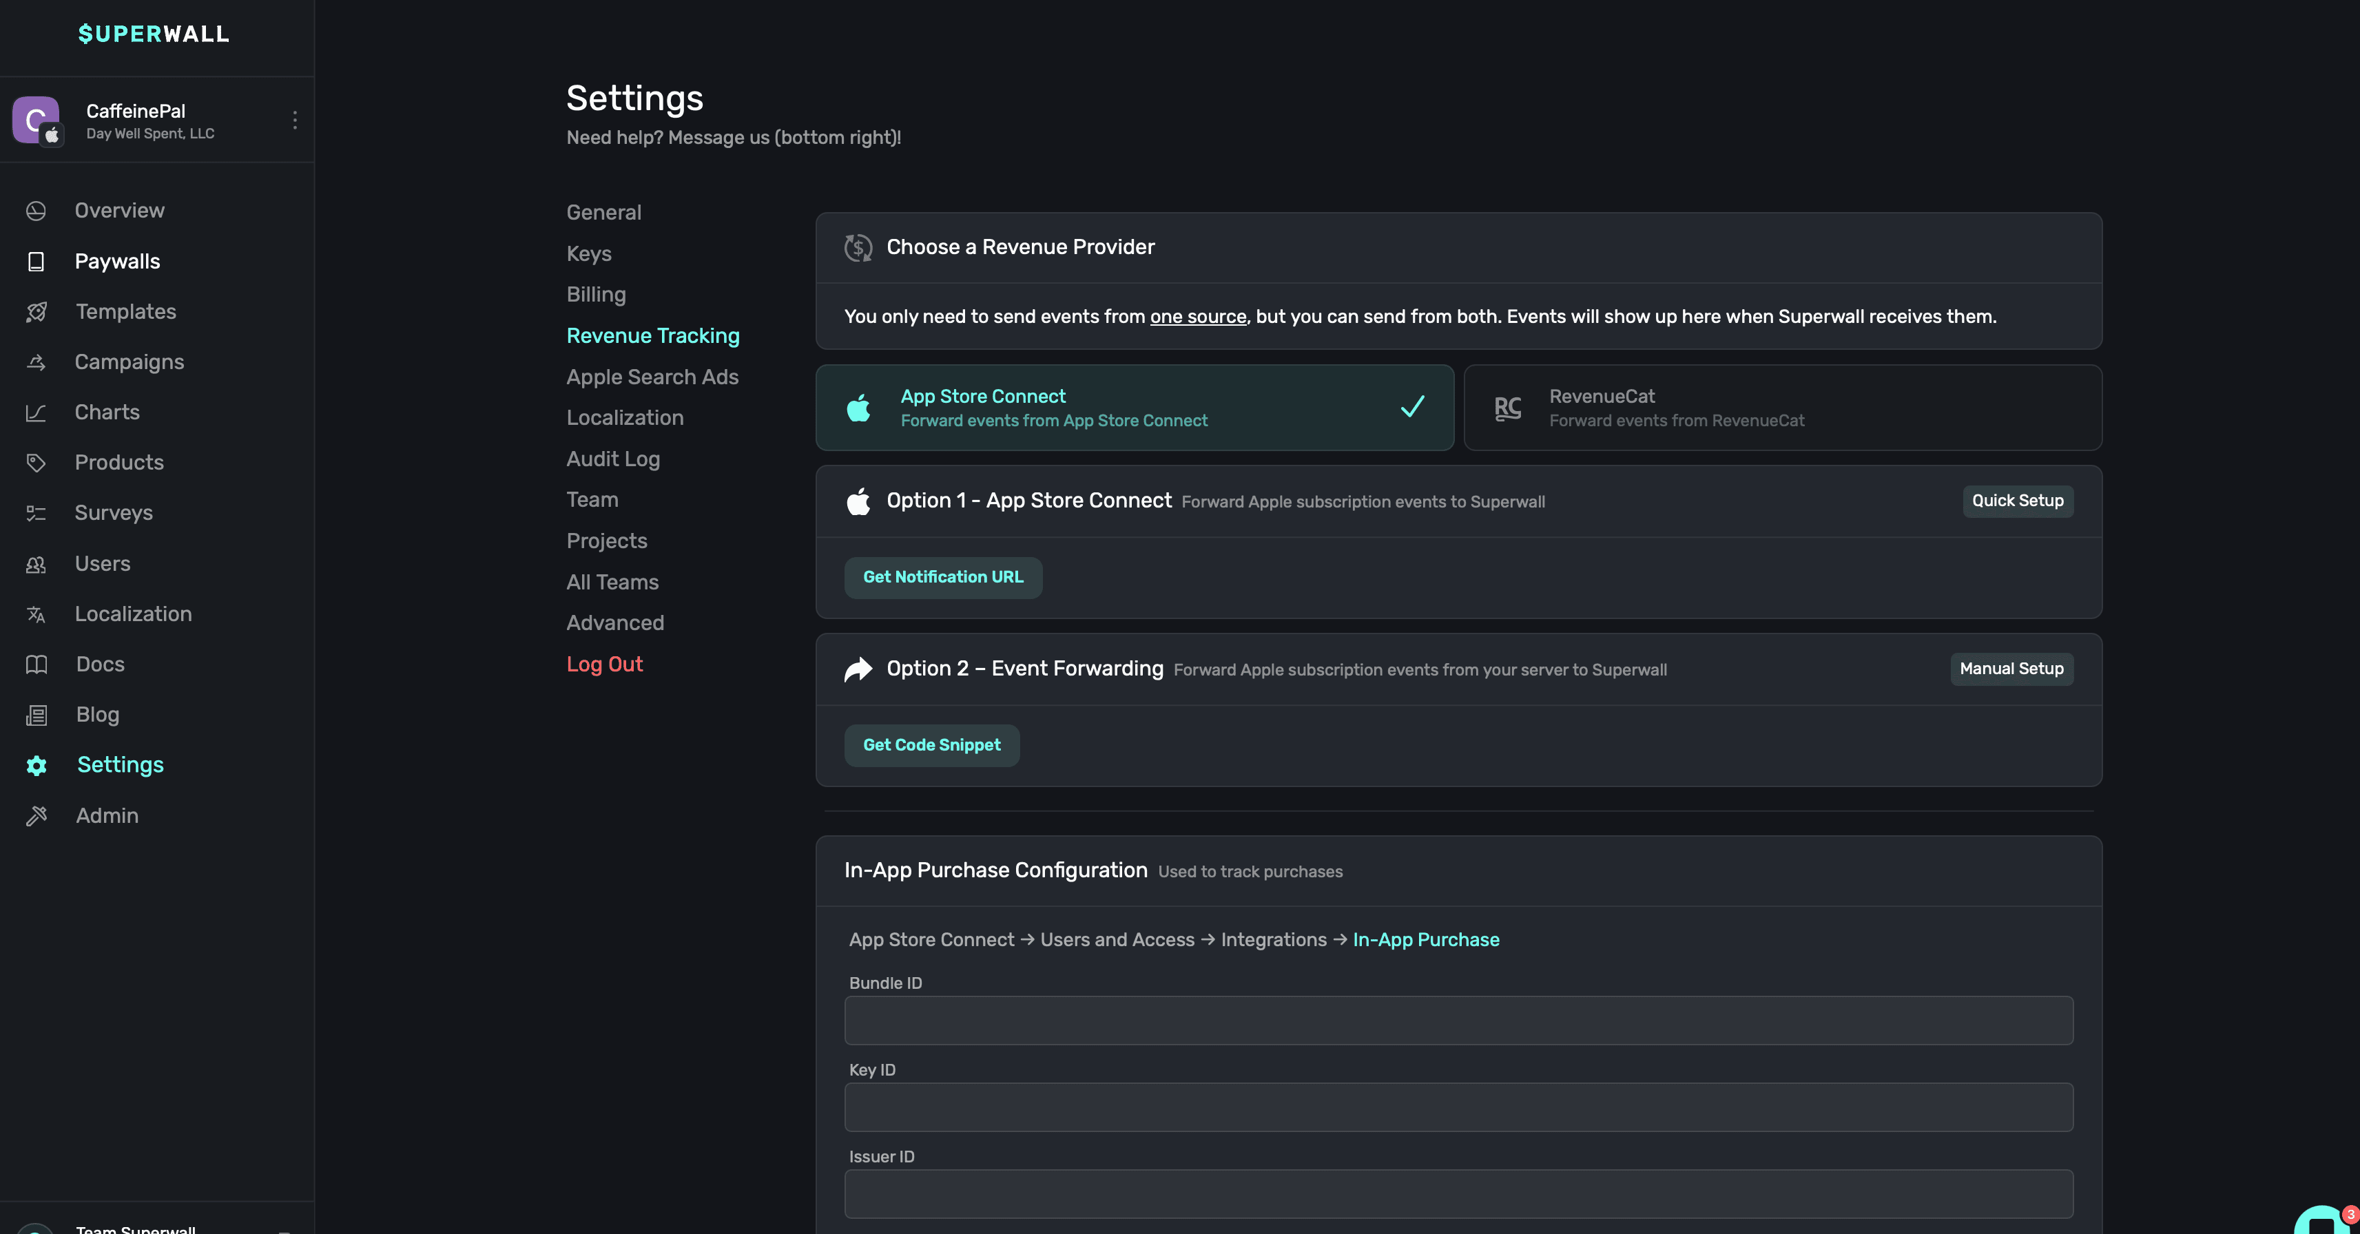This screenshot has height=1234, width=2360.
Task: Open the In-App Purchase link
Action: click(1425, 940)
